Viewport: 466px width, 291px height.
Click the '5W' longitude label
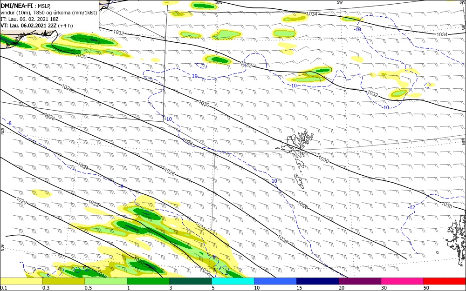(x=340, y=2)
